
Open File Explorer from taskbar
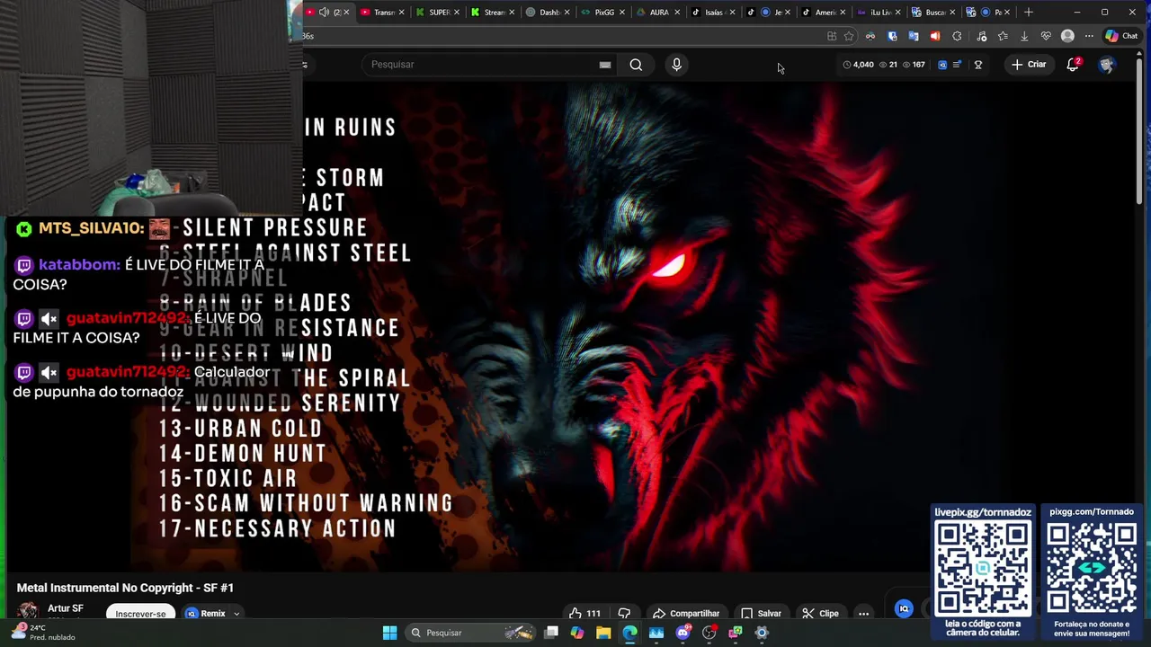(x=603, y=633)
